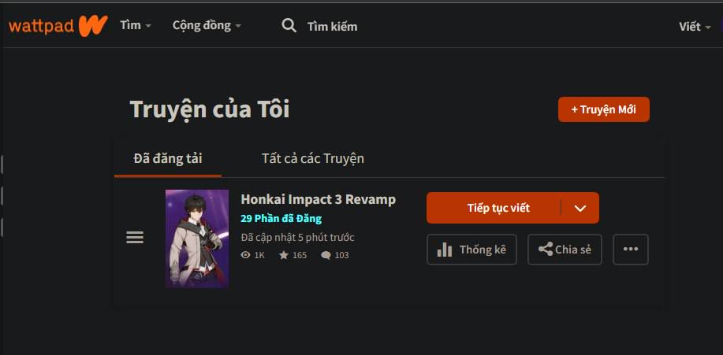This screenshot has height=355, width=723.
Task: Expand the chevron beside Tiếp tục viết
Action: pyautogui.click(x=580, y=208)
